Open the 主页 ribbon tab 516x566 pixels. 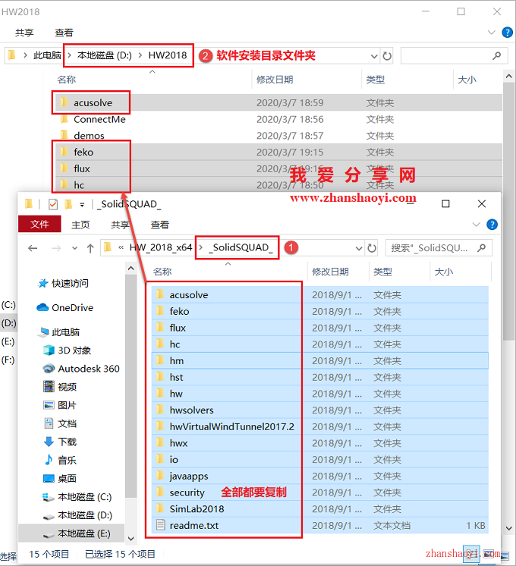(x=80, y=225)
